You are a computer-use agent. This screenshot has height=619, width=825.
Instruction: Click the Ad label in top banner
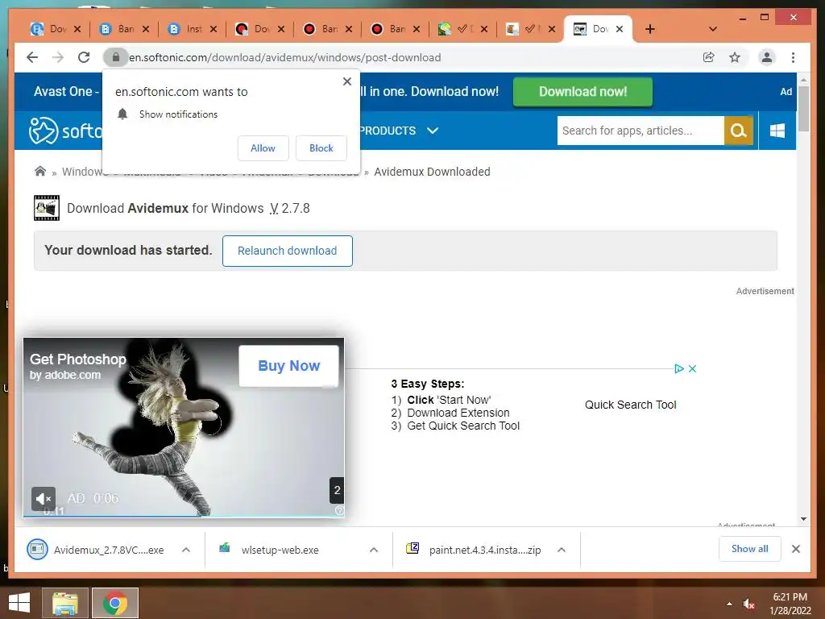786,92
